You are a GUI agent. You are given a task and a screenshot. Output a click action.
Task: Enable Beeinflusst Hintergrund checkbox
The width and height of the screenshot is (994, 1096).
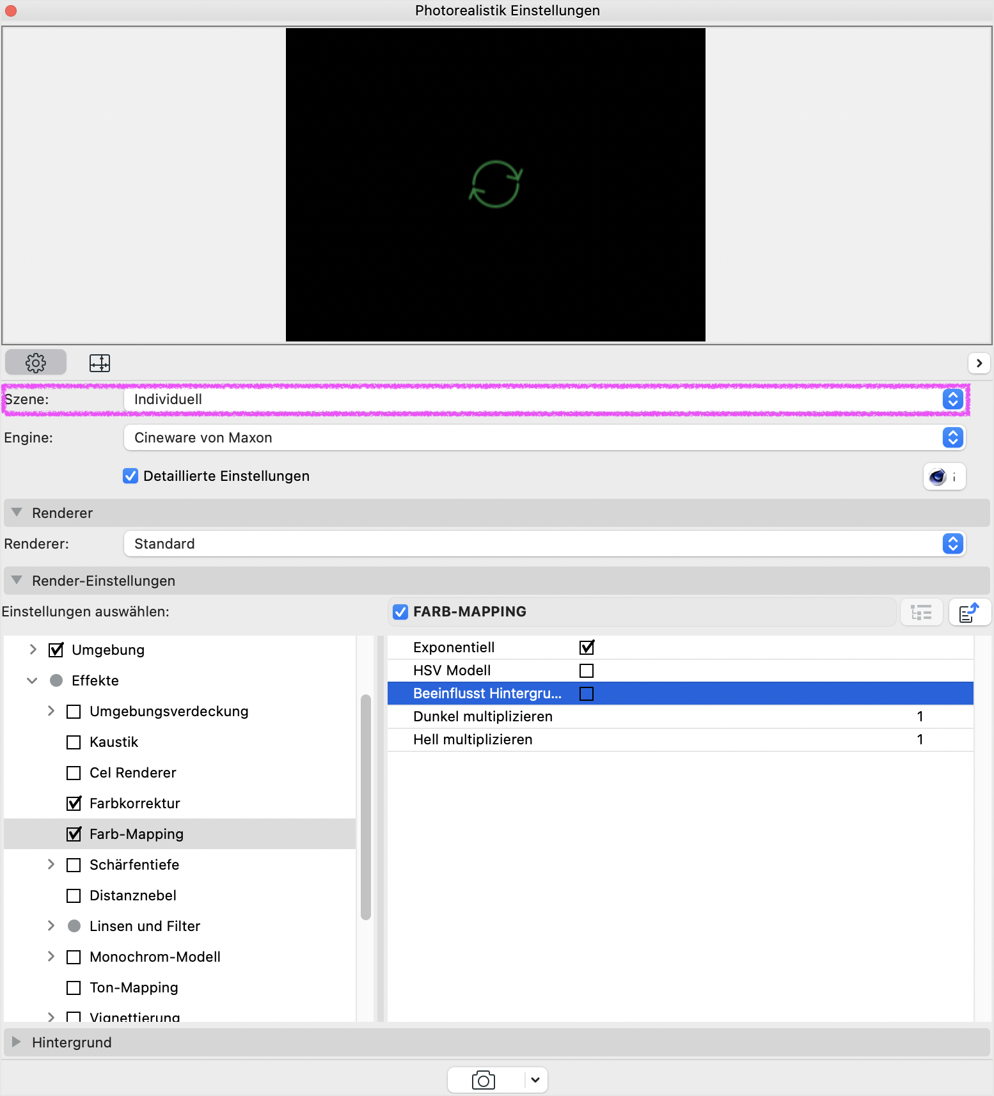click(x=587, y=694)
